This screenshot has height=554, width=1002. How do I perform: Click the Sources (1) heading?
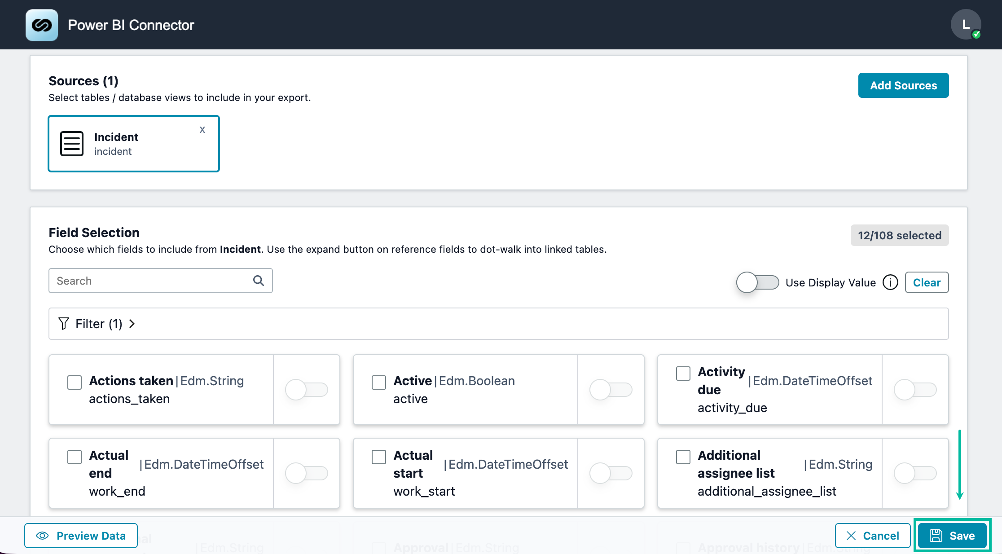coord(83,81)
